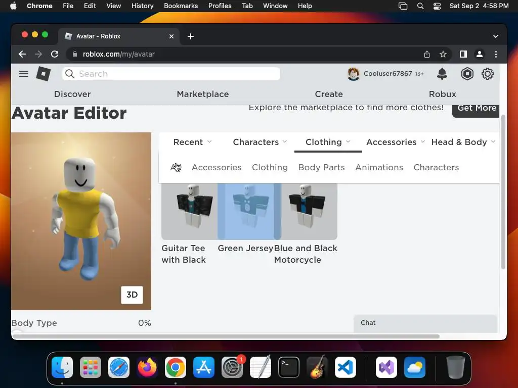Open Terminal from the dock

[x=289, y=367]
